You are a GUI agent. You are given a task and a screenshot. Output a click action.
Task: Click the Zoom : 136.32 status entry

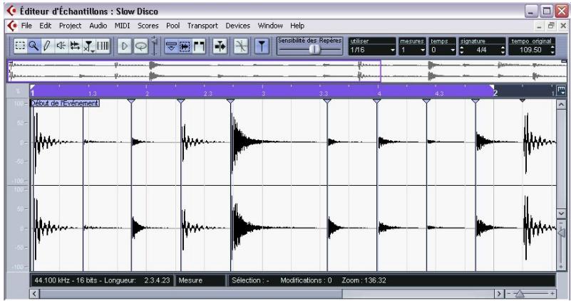click(x=364, y=280)
